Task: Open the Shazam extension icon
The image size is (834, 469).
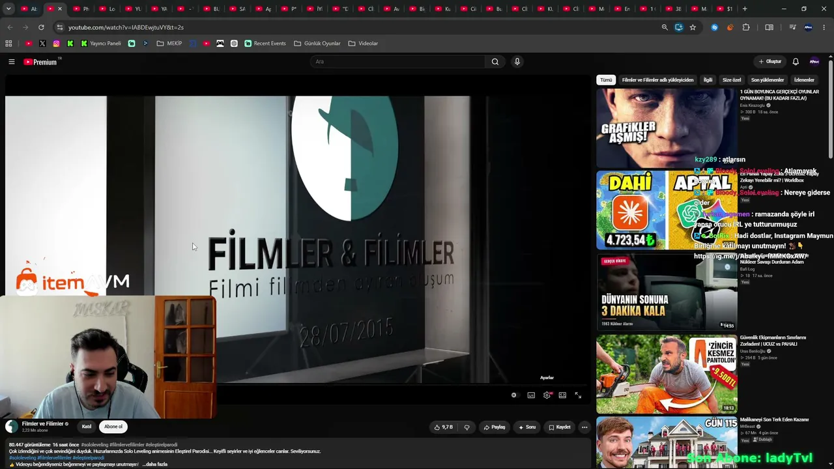Action: click(715, 27)
